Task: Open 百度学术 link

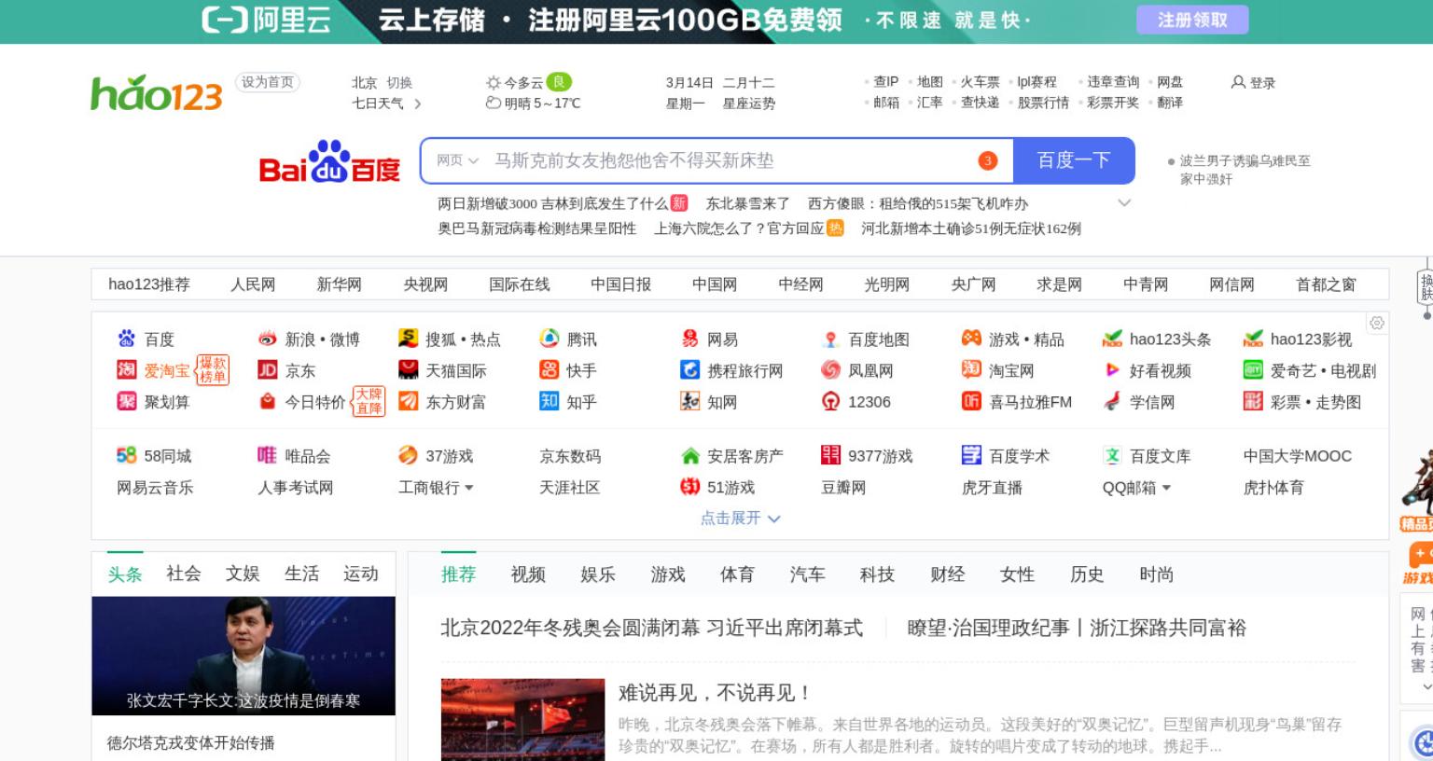Action: [1019, 456]
